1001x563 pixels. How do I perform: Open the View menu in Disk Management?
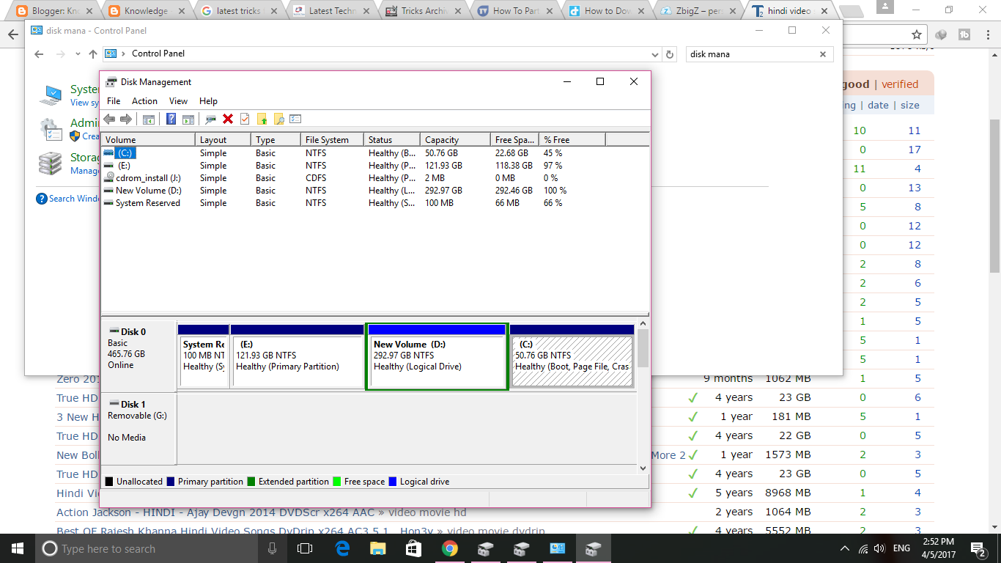click(178, 100)
